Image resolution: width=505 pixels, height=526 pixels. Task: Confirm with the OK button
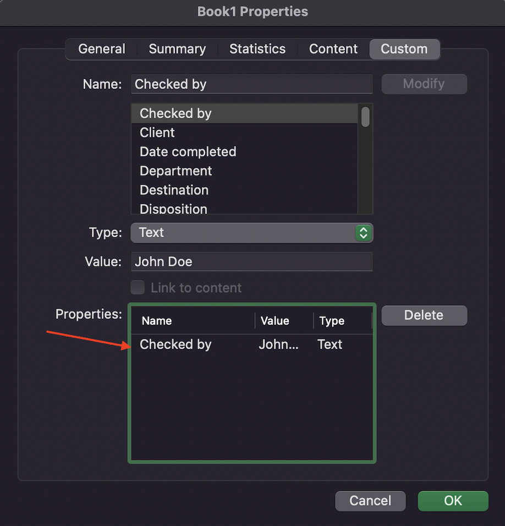click(453, 501)
